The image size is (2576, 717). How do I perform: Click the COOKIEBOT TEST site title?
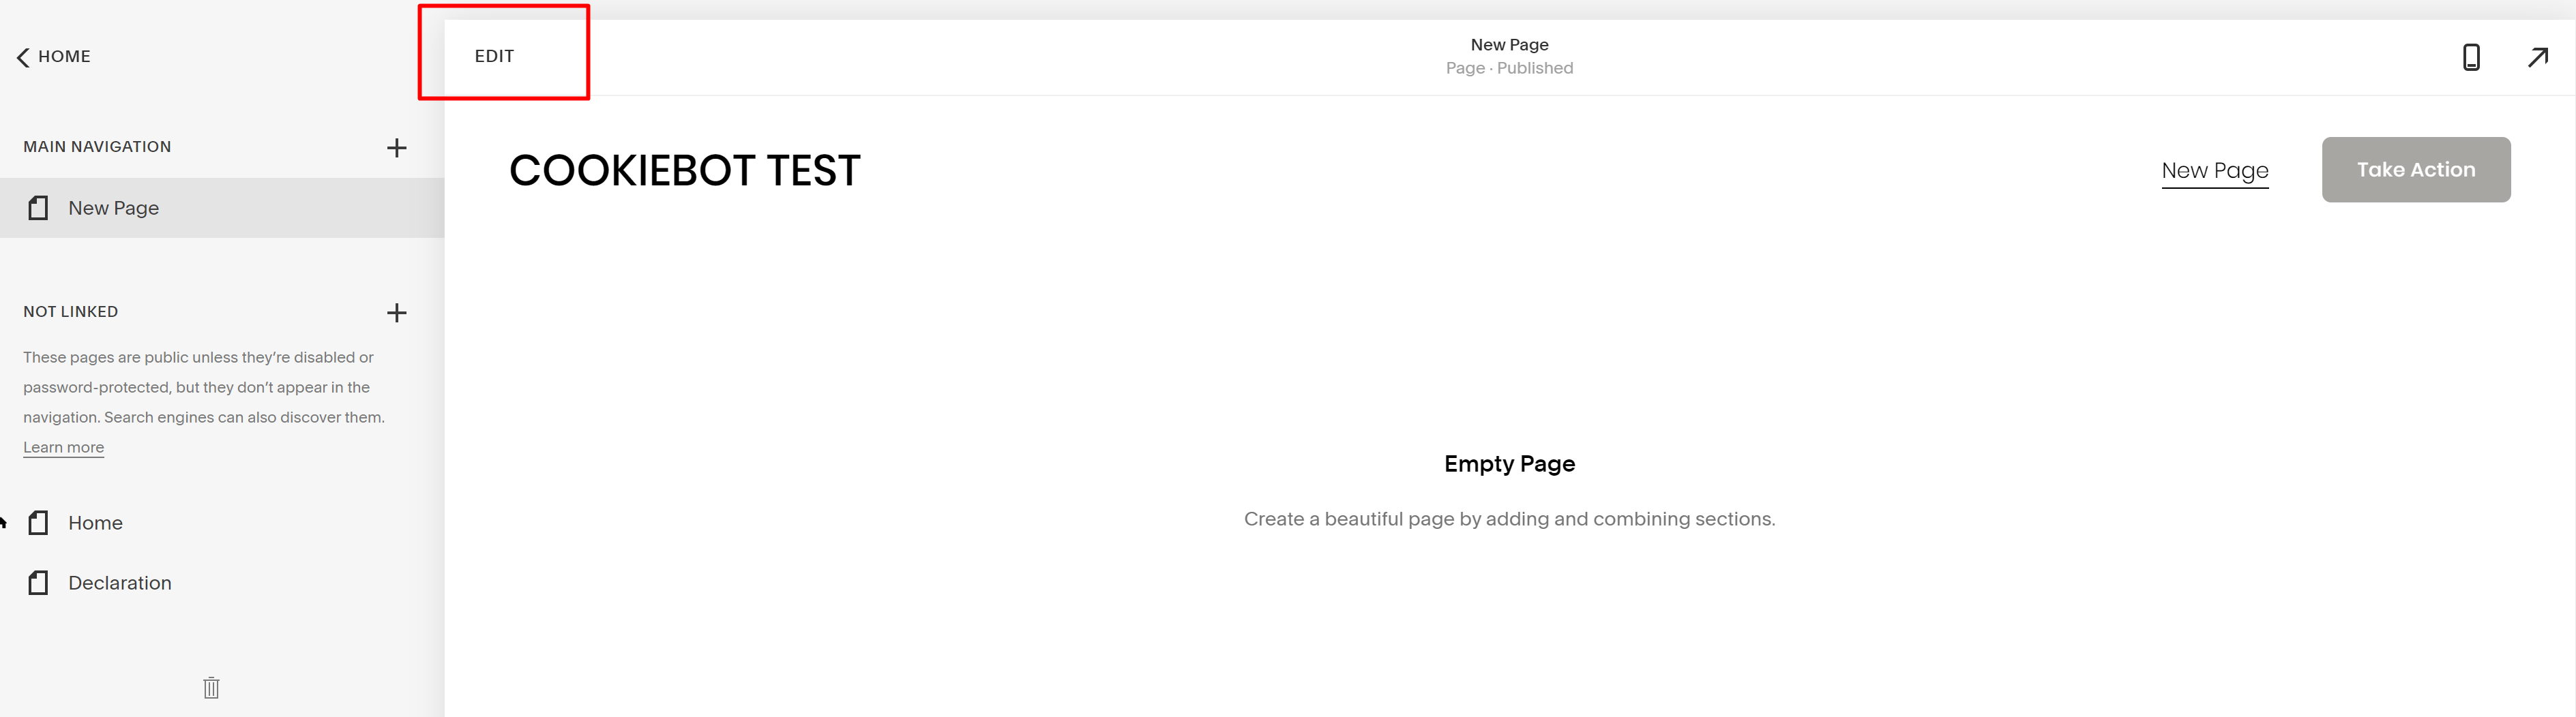click(685, 170)
